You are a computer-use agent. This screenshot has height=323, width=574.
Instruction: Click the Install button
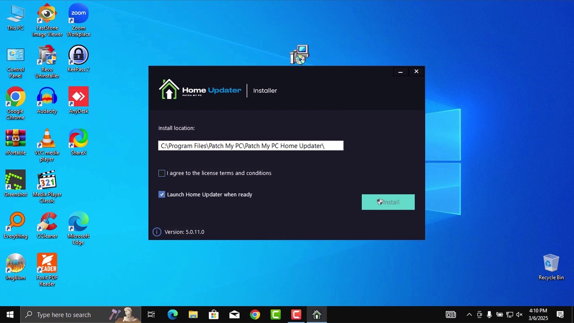click(388, 202)
